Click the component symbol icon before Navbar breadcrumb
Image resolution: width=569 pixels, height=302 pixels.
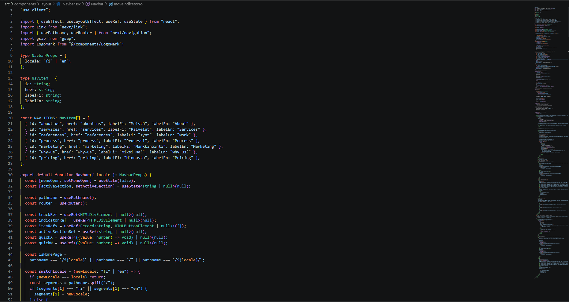(88, 4)
